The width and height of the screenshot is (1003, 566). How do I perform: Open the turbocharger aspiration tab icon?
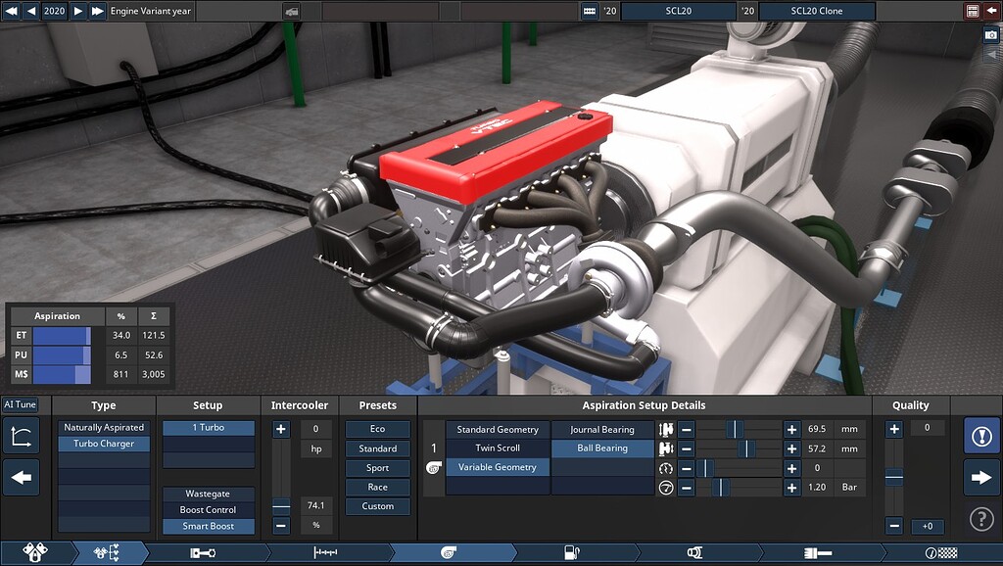pyautogui.click(x=449, y=551)
